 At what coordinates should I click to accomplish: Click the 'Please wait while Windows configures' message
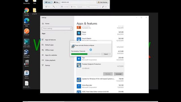(x=85, y=45)
